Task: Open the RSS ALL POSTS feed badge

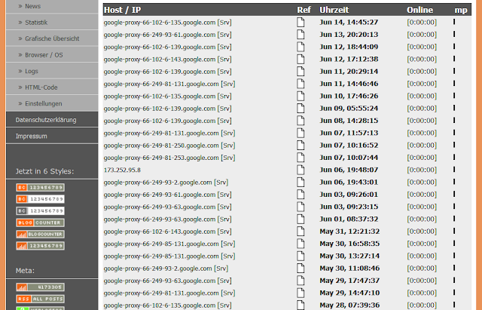Action: (40, 299)
